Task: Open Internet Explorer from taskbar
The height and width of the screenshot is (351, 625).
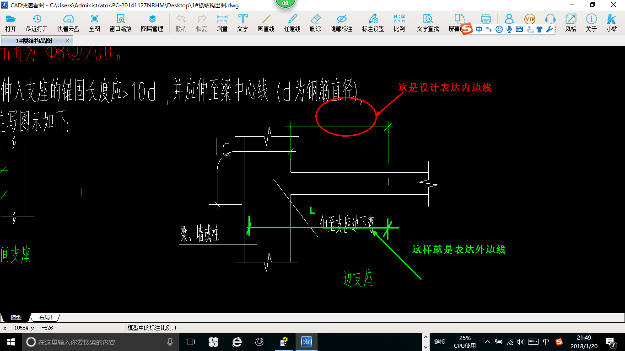Action: [x=237, y=342]
